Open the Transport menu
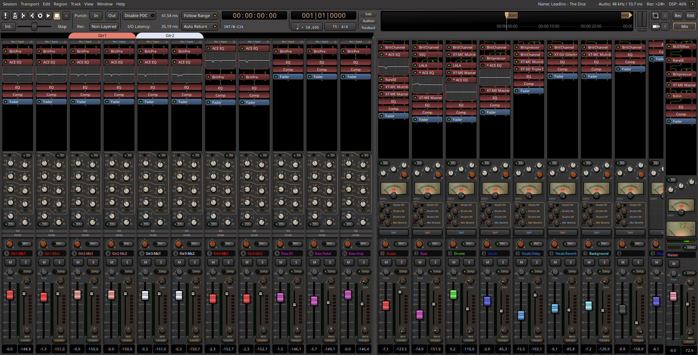This screenshot has width=698, height=355. tap(30, 4)
